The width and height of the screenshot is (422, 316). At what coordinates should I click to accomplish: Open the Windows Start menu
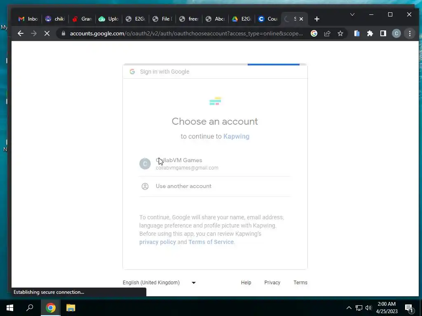[10, 308]
